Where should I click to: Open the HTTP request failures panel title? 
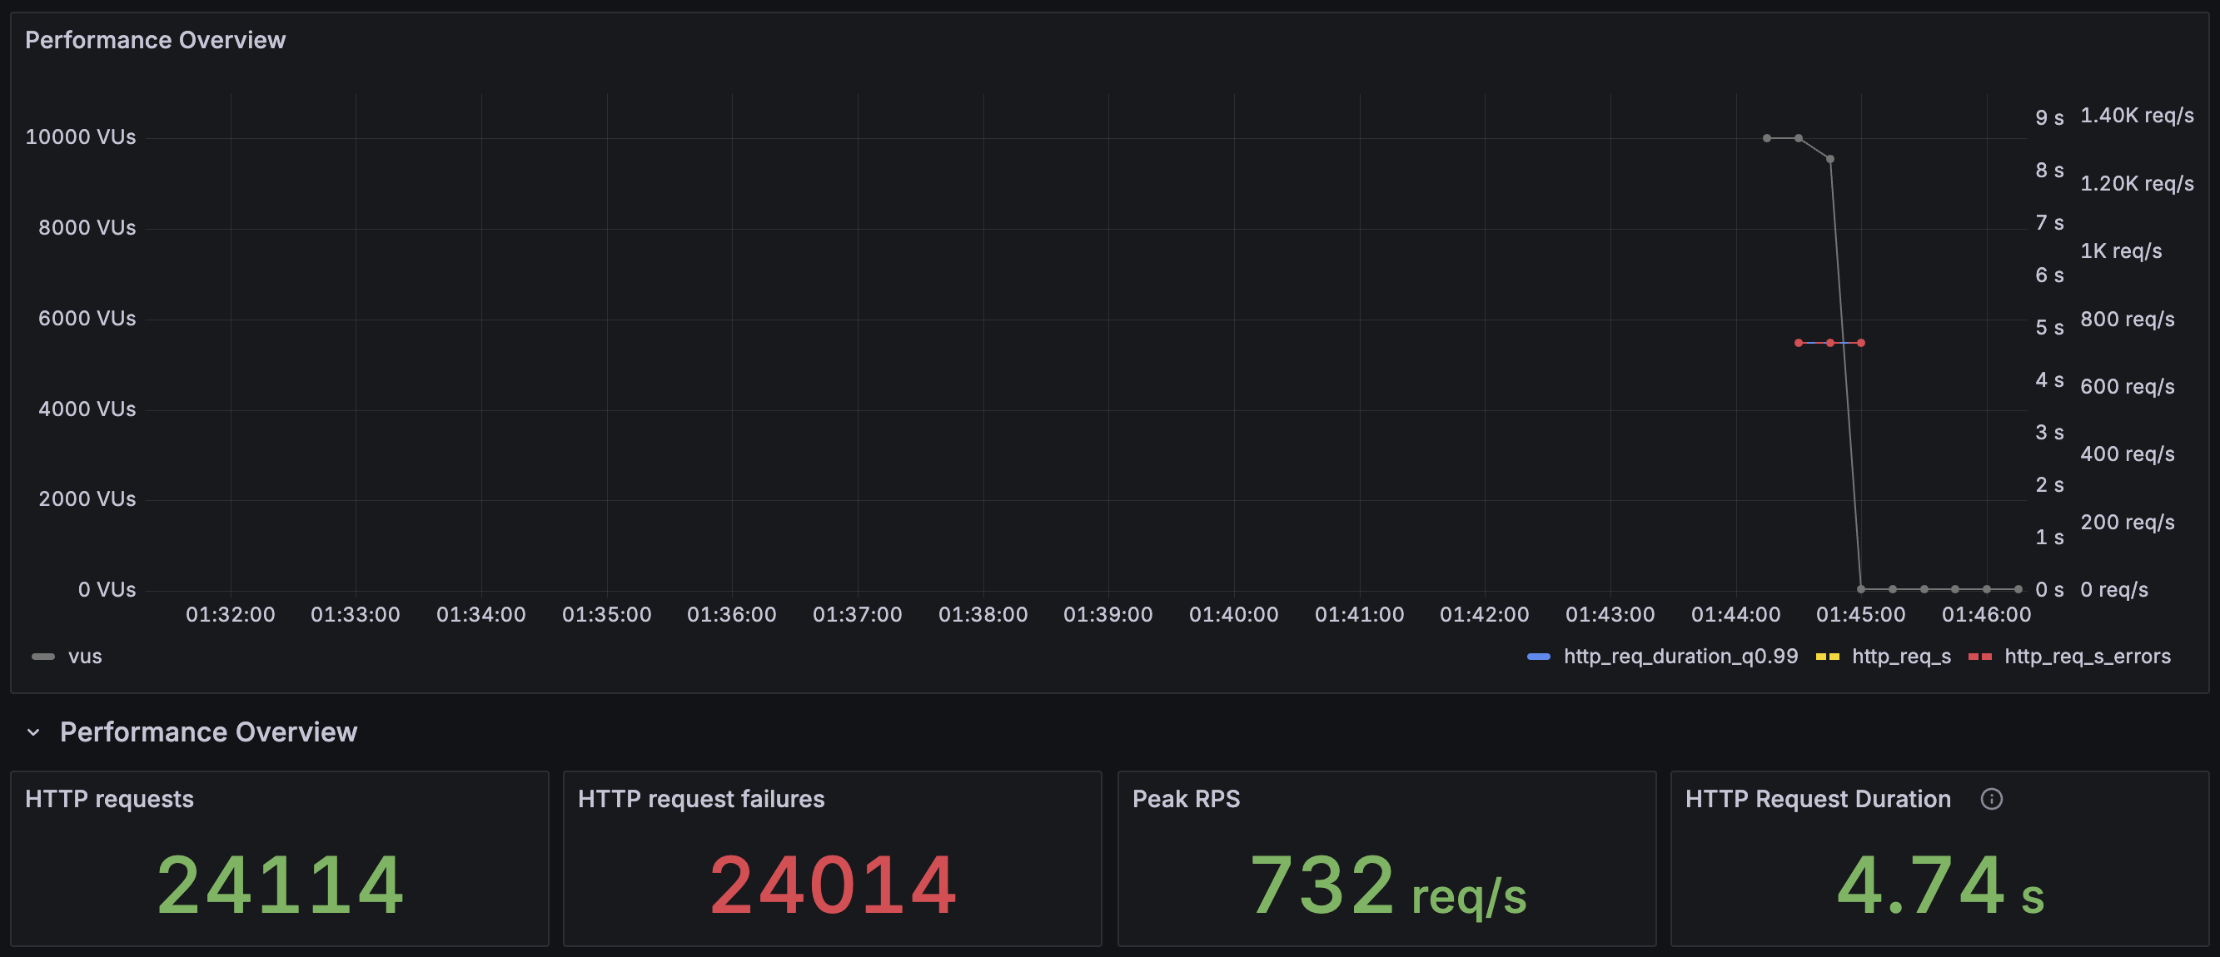[700, 799]
